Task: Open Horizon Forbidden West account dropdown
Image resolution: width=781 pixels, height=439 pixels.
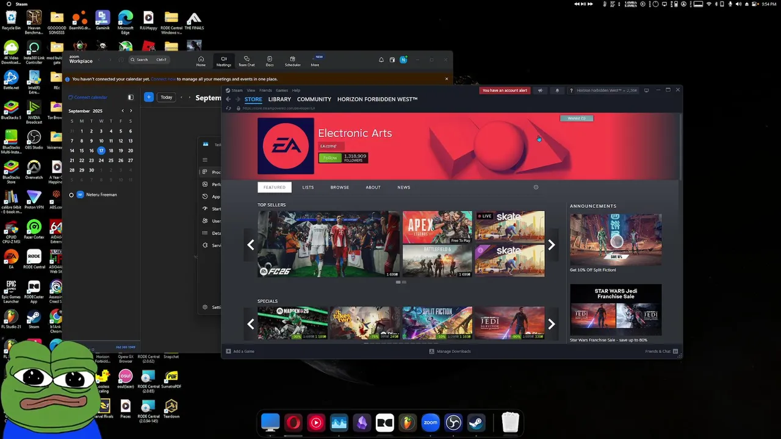Action: point(606,90)
